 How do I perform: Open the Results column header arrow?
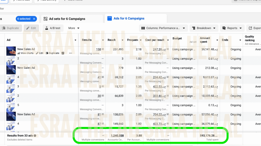(x=103, y=40)
